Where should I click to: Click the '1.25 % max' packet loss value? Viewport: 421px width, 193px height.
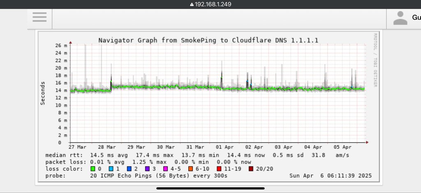(149, 162)
